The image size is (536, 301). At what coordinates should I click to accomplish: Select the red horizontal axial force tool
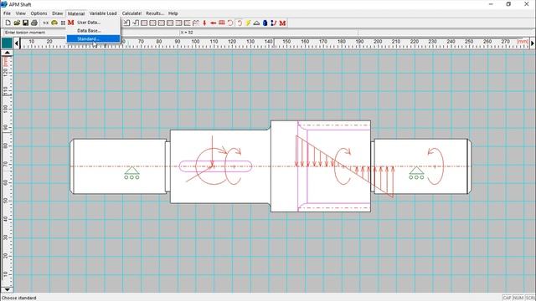tap(213, 23)
